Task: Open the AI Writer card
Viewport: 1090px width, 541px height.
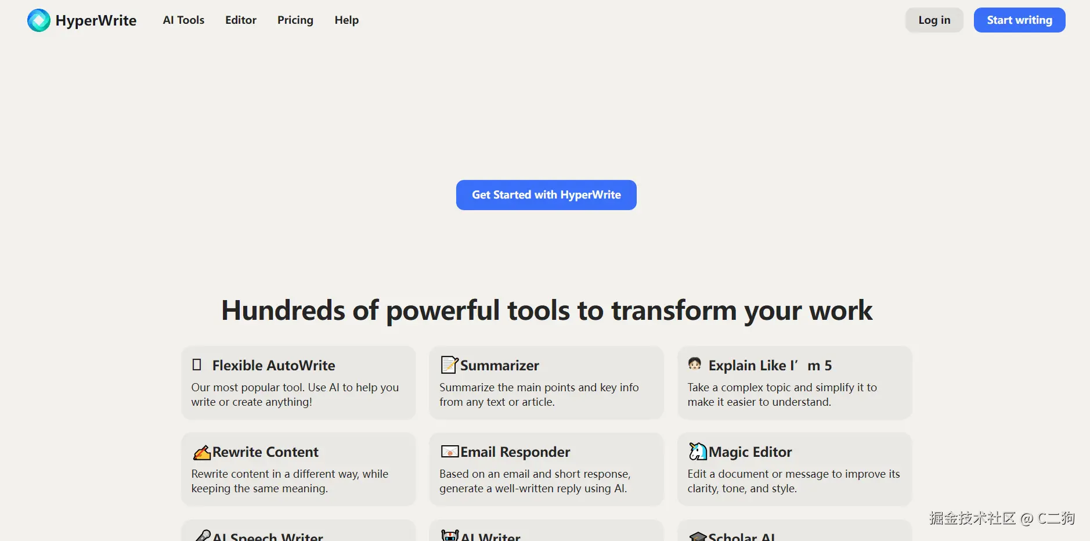Action: point(546,531)
